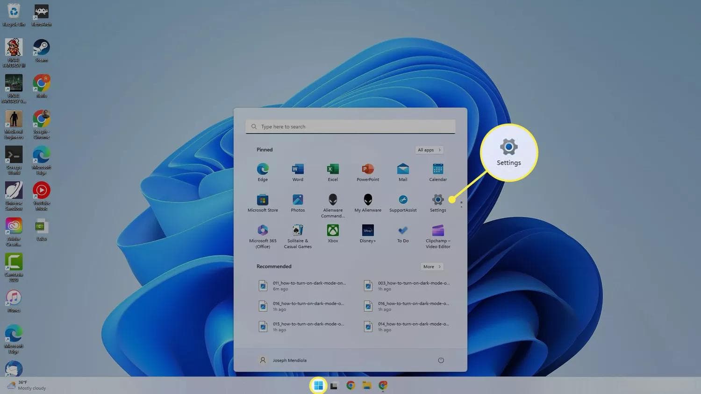Image resolution: width=701 pixels, height=394 pixels.
Task: Open Task View from the taskbar
Action: click(334, 386)
